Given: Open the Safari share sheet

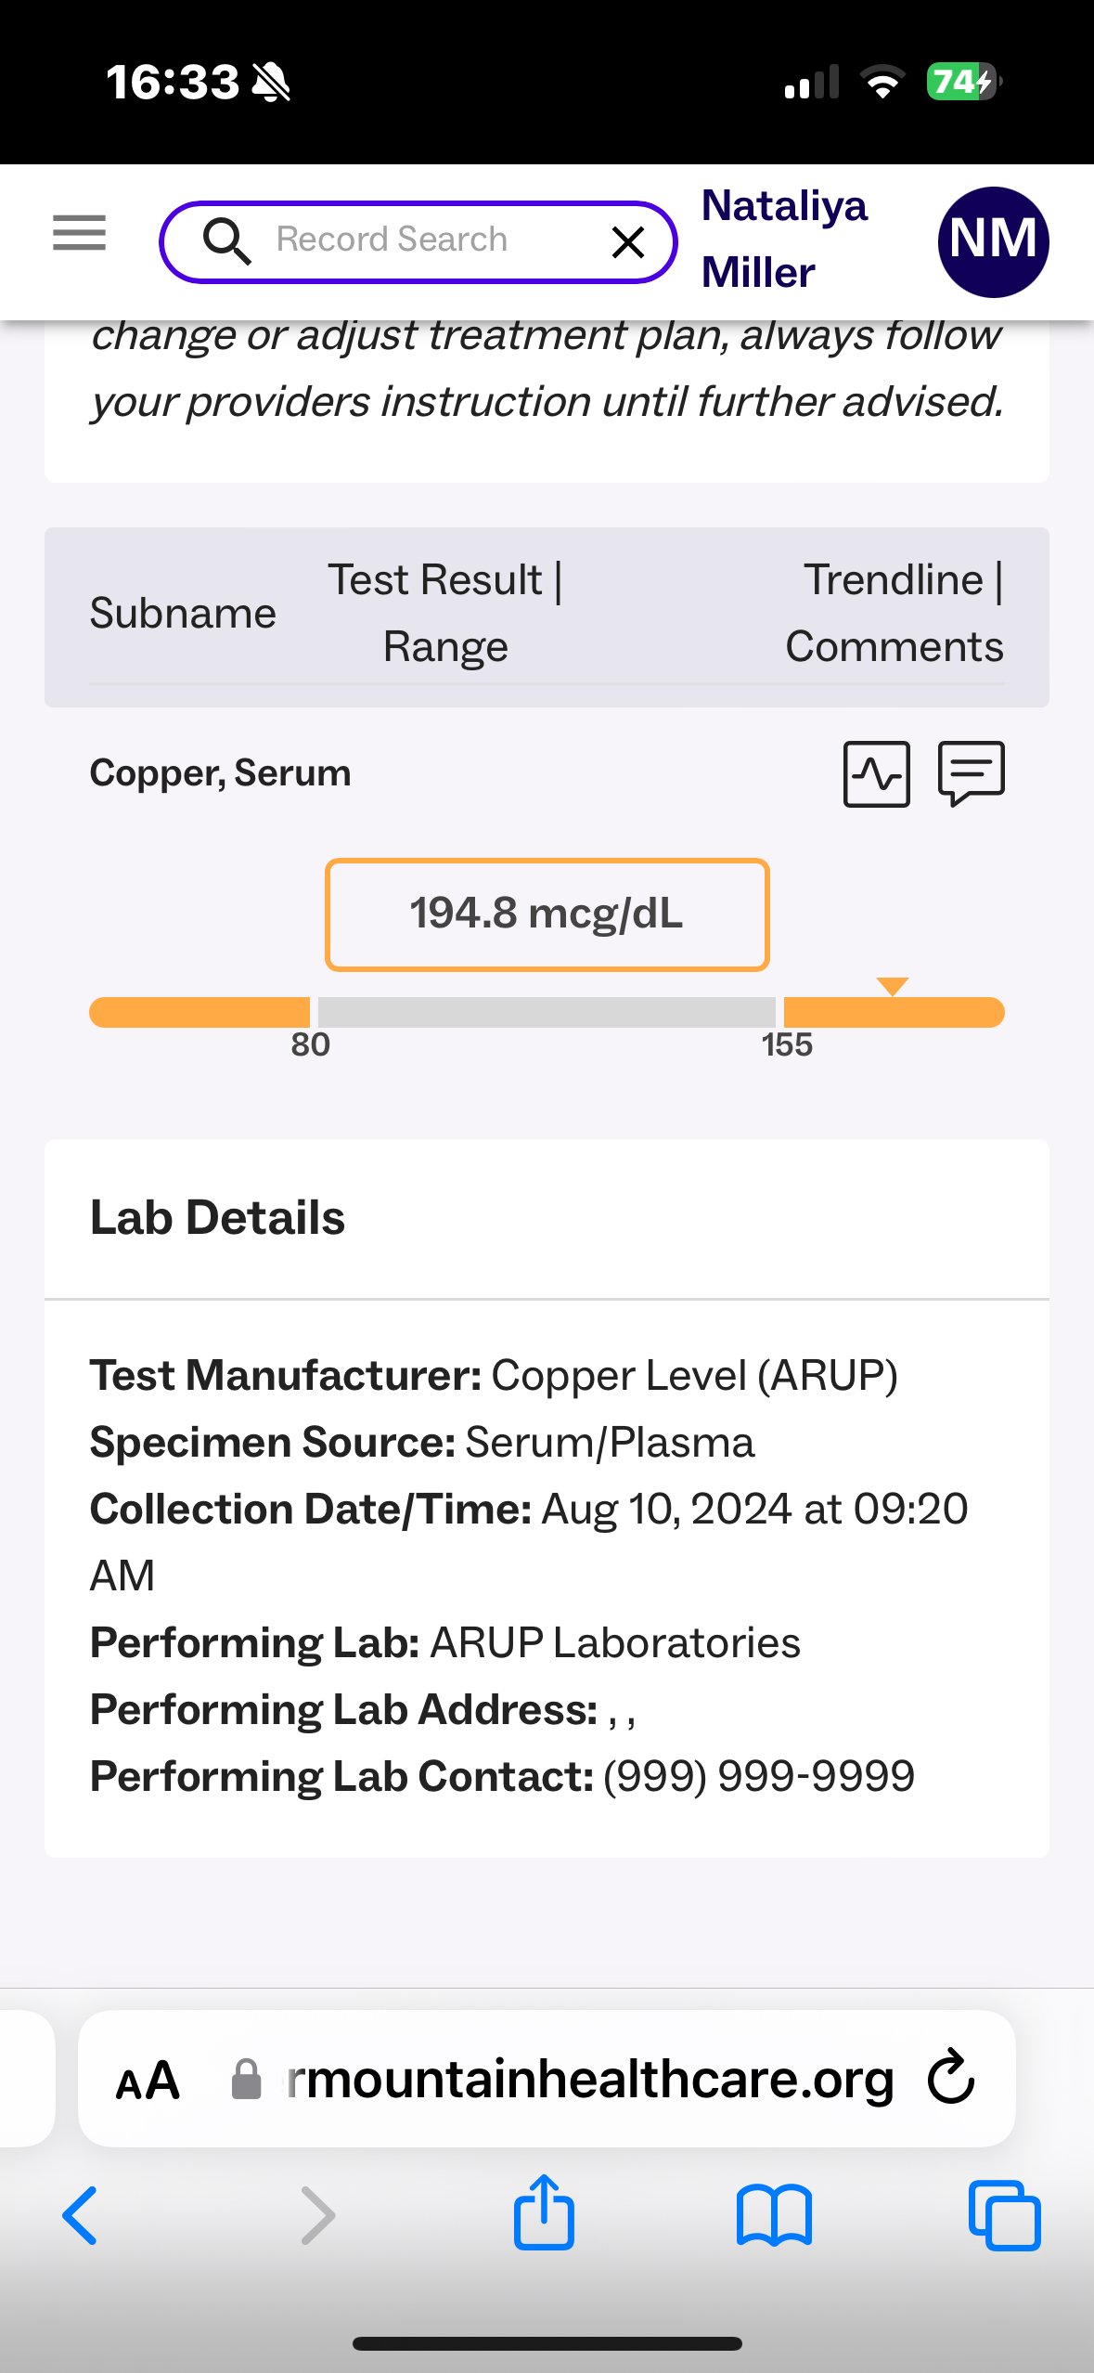Looking at the screenshot, I should (x=544, y=2213).
